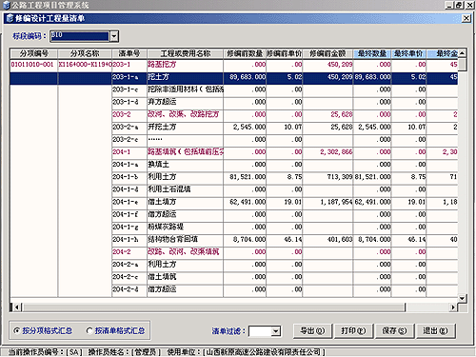Click the 标段编码 input field
This screenshot has height=357, width=476.
(80, 36)
